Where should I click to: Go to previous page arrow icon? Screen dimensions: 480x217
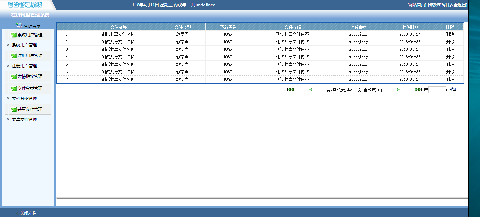coord(310,90)
